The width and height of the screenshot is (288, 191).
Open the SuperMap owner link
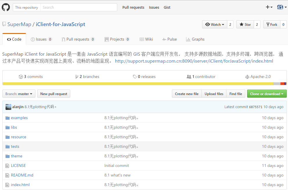coord(19,24)
